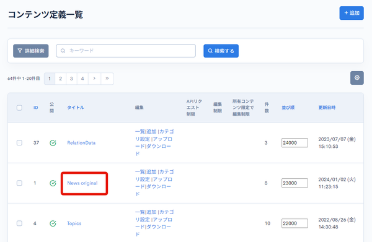Click the date 2024/01/02 (火) 11:23:15

[x=337, y=183]
